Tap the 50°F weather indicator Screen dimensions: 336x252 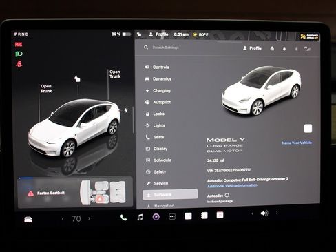click(x=201, y=35)
